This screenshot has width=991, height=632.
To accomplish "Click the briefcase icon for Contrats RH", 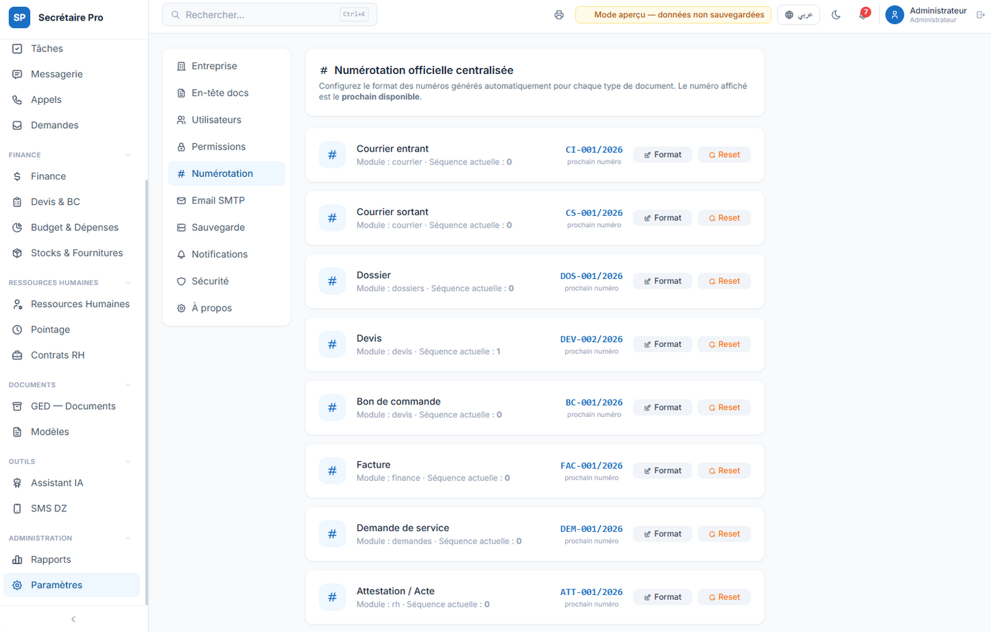I will point(17,355).
